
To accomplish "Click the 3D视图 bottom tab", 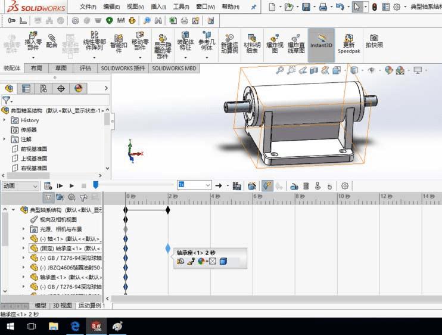I will 63,305.
